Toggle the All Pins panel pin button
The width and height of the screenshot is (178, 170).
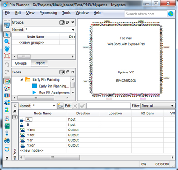click(x=15, y=117)
